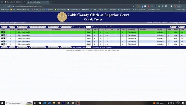The height and width of the screenshot is (105, 186).
Task: Open the Pandora bookmark
Action: (35, 10)
